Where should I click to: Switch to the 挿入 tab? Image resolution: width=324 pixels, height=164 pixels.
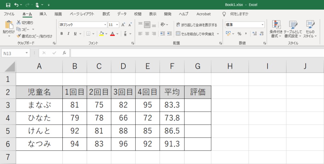(x=43, y=14)
